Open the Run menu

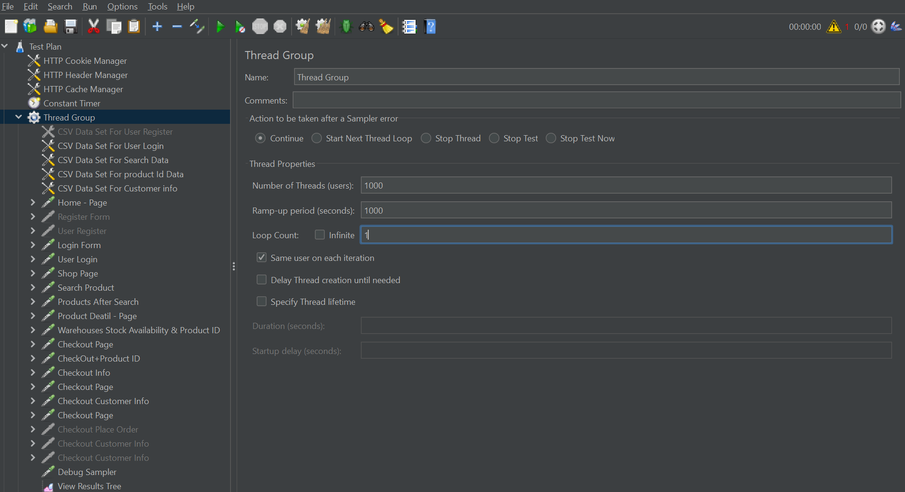(89, 7)
